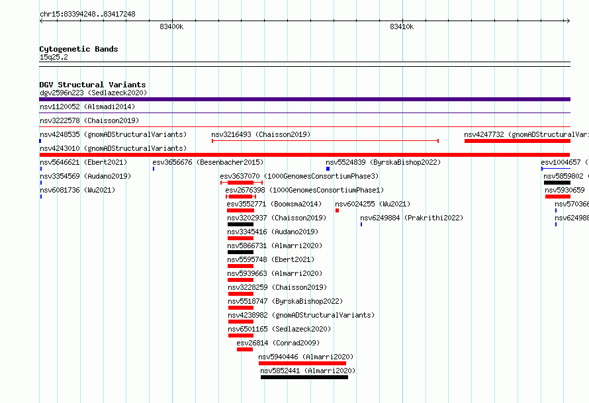
Task: Click the nsv5859802 variant label
Action: coord(566,176)
